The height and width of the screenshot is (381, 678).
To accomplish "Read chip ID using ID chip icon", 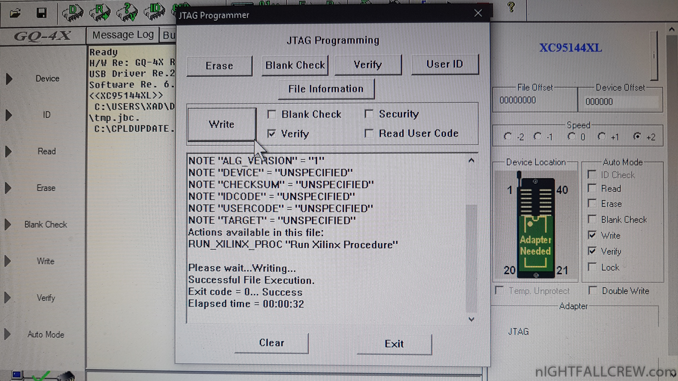I will tap(155, 13).
